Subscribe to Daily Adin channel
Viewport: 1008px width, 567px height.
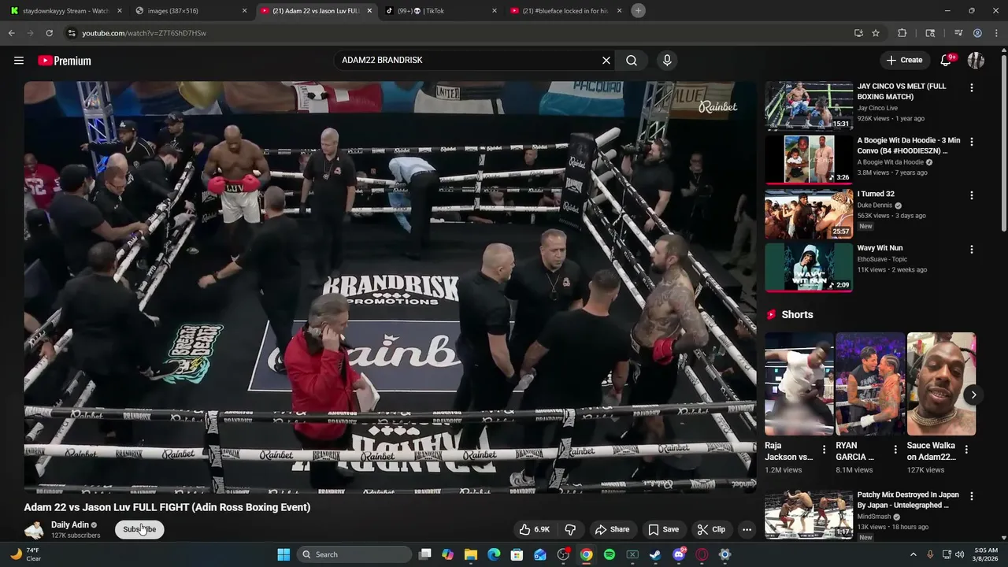tap(139, 529)
